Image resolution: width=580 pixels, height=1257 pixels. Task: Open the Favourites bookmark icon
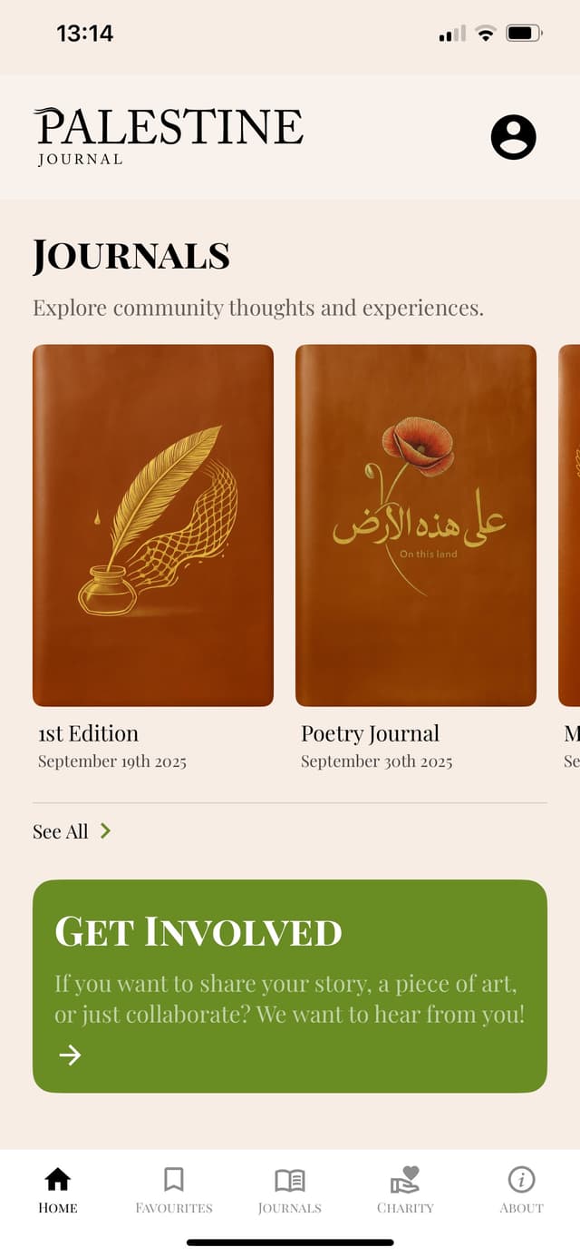point(174,1179)
